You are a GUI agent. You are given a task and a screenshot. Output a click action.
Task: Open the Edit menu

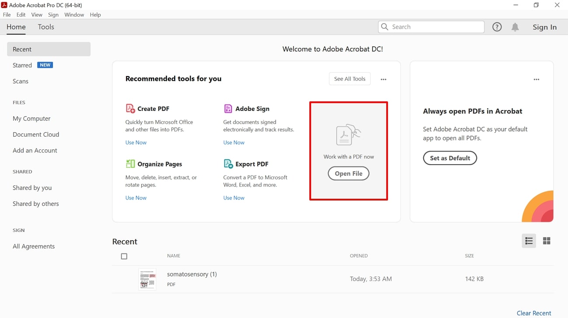(21, 15)
